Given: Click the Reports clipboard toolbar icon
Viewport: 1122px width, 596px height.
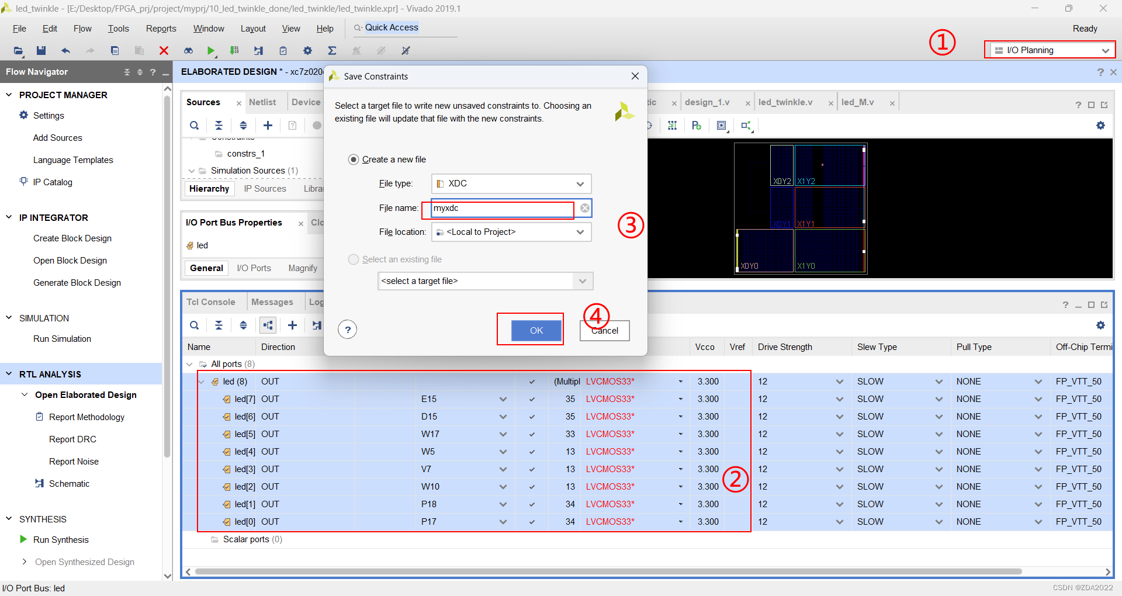Looking at the screenshot, I should click(283, 51).
